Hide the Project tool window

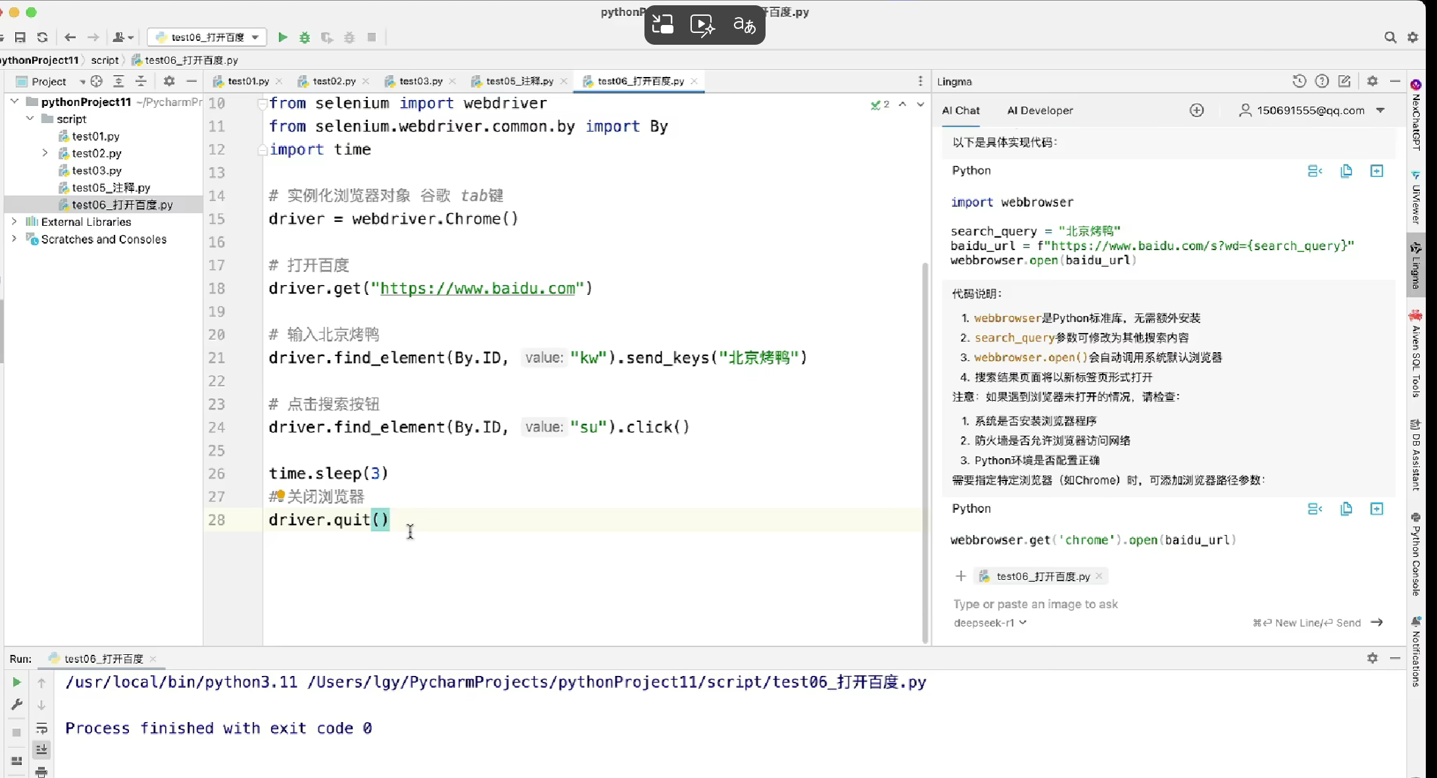coord(192,81)
